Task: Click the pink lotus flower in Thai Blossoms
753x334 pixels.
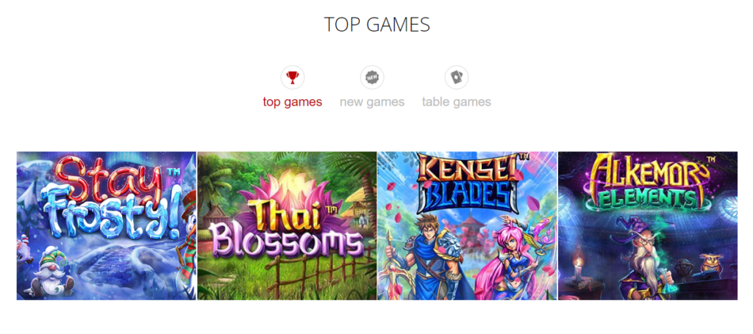Action: tap(286, 197)
